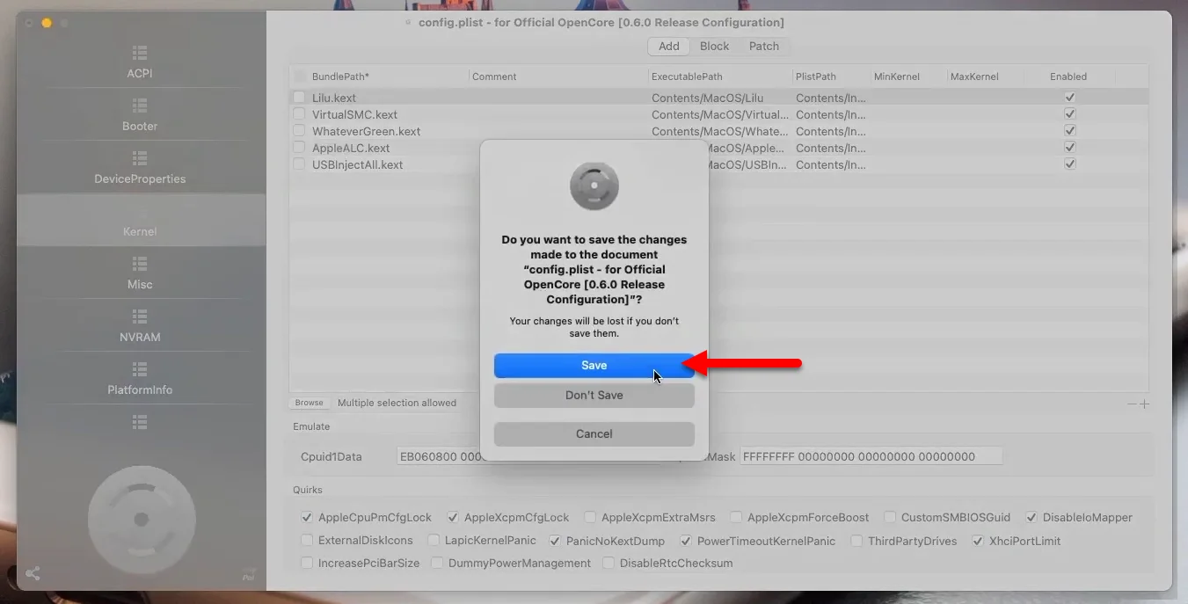
Task: Enable the ThirdPartyDrives quirk
Action: [856, 541]
